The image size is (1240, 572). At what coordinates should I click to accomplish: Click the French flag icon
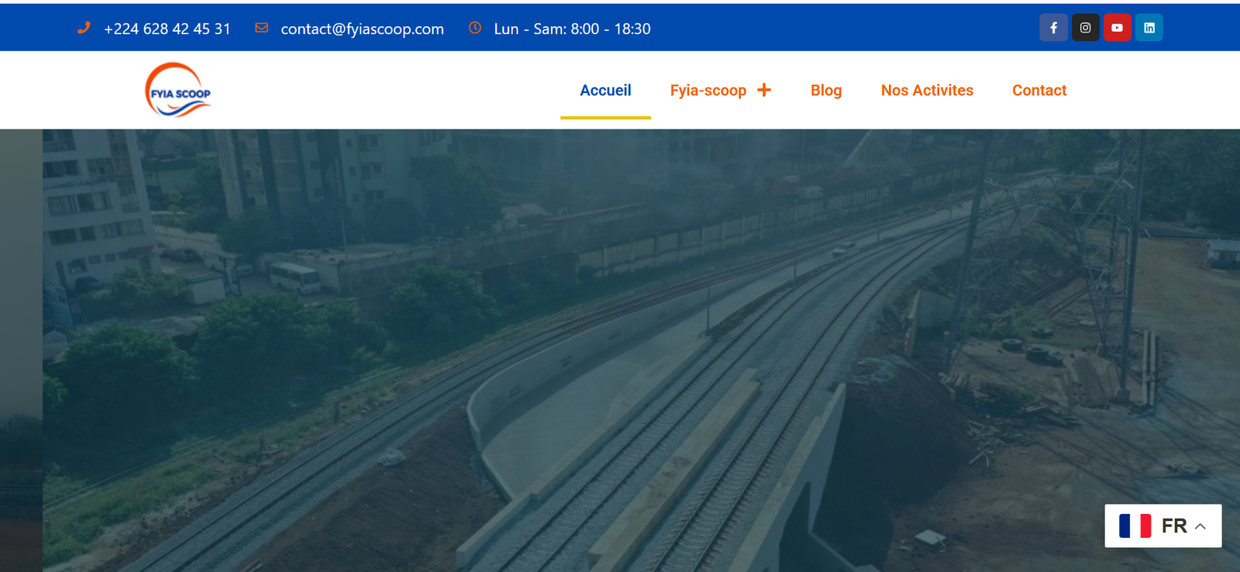[x=1135, y=525]
